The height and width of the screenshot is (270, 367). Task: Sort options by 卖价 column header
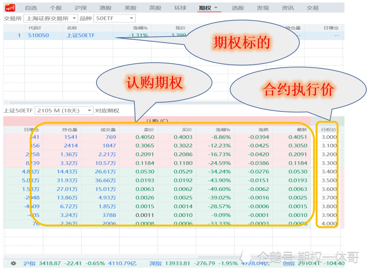click(149, 130)
